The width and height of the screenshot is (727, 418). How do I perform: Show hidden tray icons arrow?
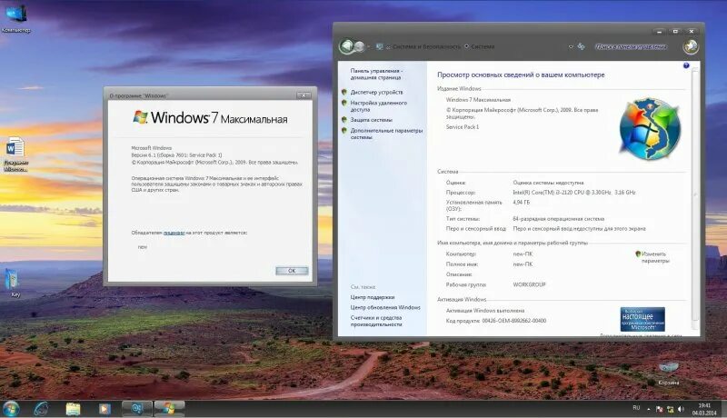648,409
